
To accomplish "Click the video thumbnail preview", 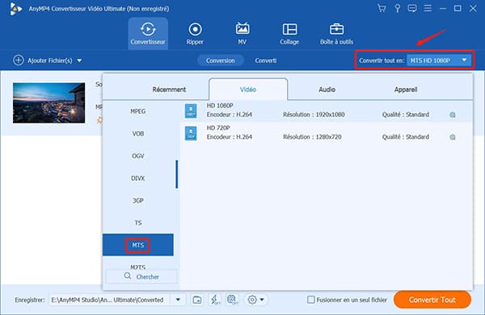I will tap(48, 103).
